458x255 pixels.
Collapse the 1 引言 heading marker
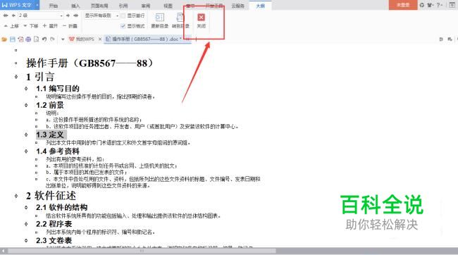16,77
